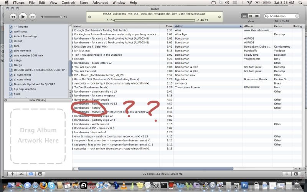Skip to the previous track
Screen dimensions: 307x192
pos(13,17)
